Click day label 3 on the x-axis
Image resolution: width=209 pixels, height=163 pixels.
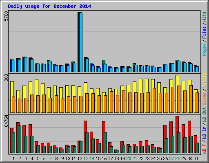26,159
